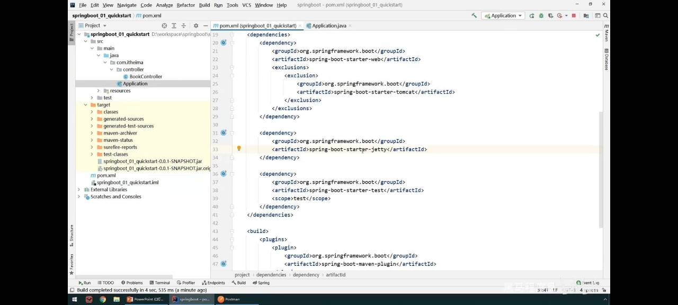Click the gutter marker on line 47

coord(224,263)
